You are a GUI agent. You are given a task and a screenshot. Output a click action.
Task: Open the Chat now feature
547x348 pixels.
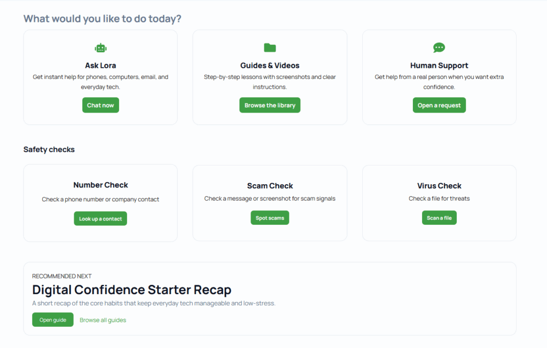[100, 105]
